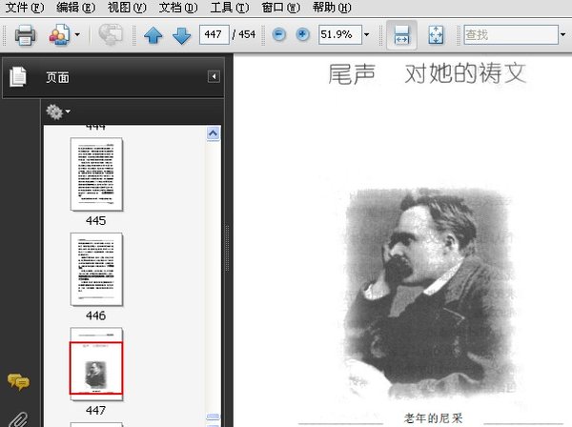Click the total pages text / 454
The width and height of the screenshot is (572, 427).
244,34
